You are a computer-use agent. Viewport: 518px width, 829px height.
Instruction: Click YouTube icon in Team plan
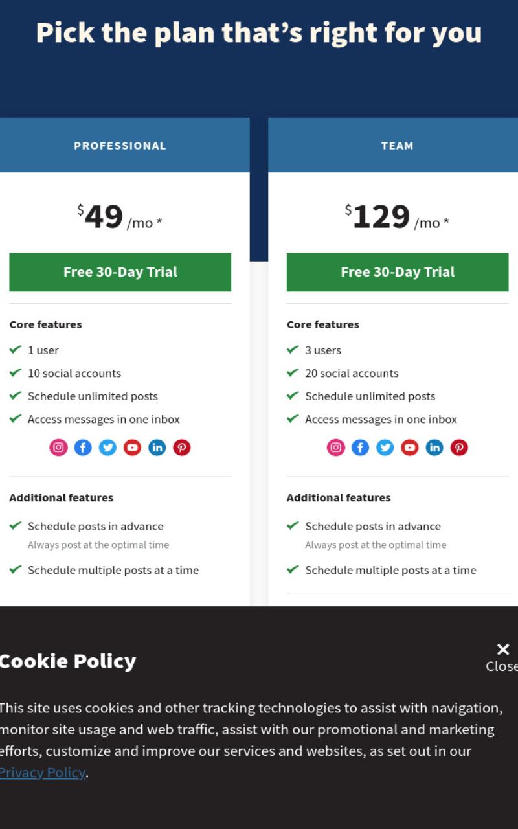(410, 448)
